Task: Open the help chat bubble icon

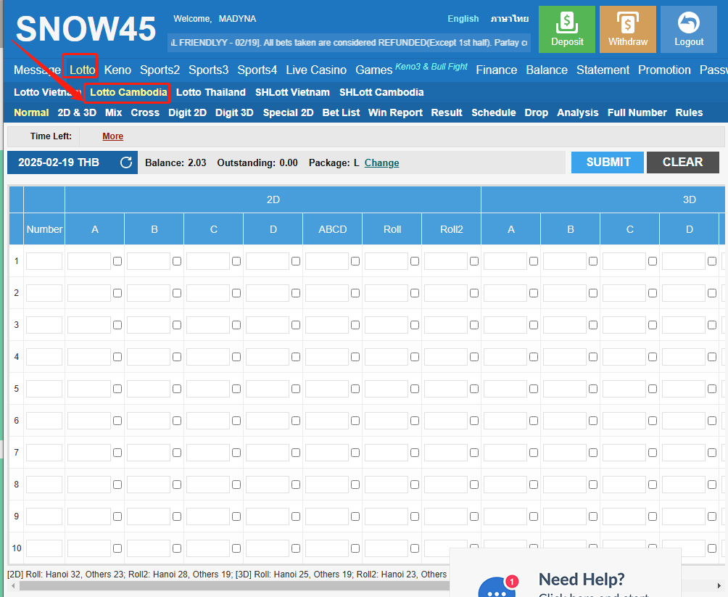Action: [497, 587]
